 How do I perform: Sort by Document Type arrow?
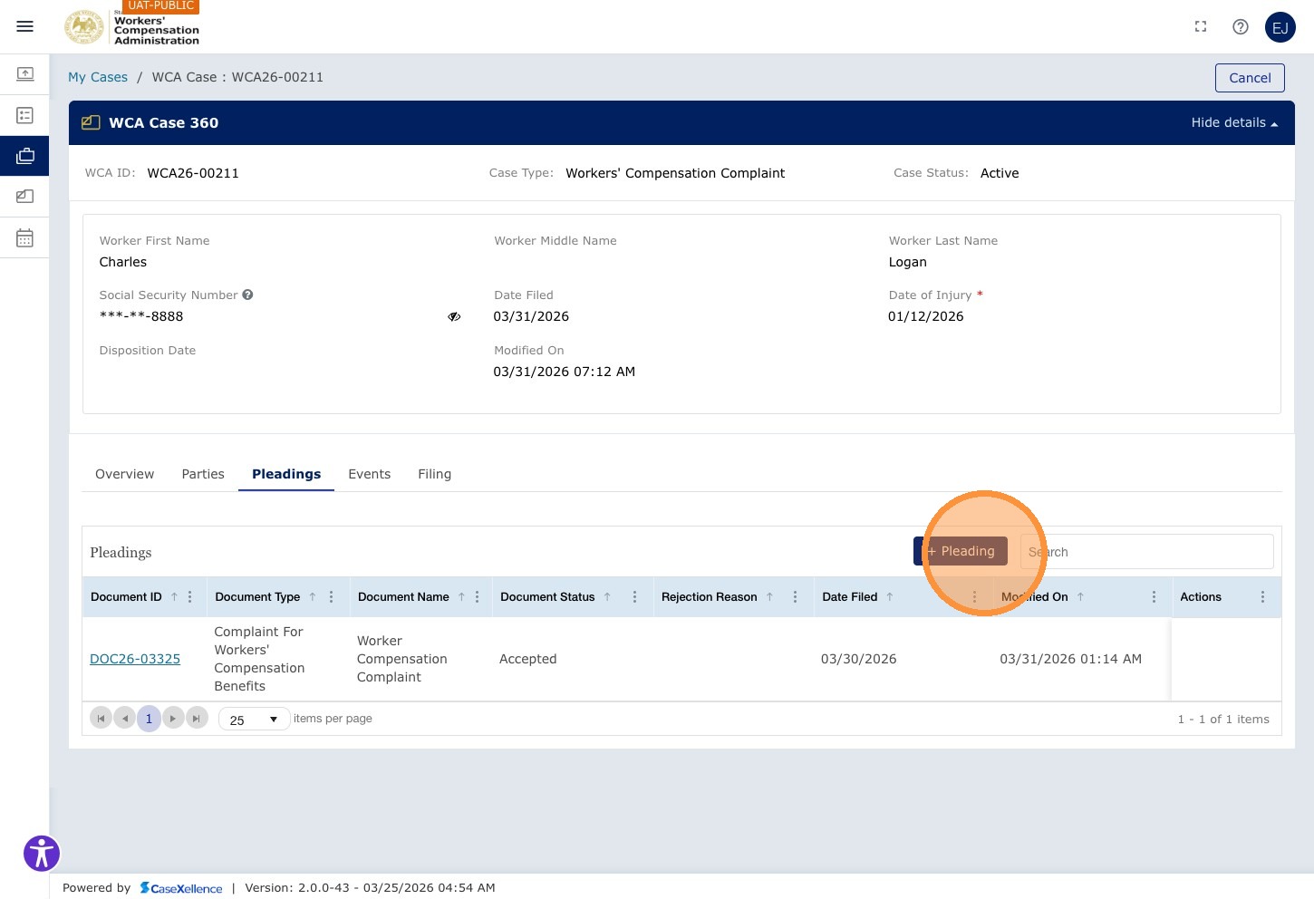coord(313,596)
